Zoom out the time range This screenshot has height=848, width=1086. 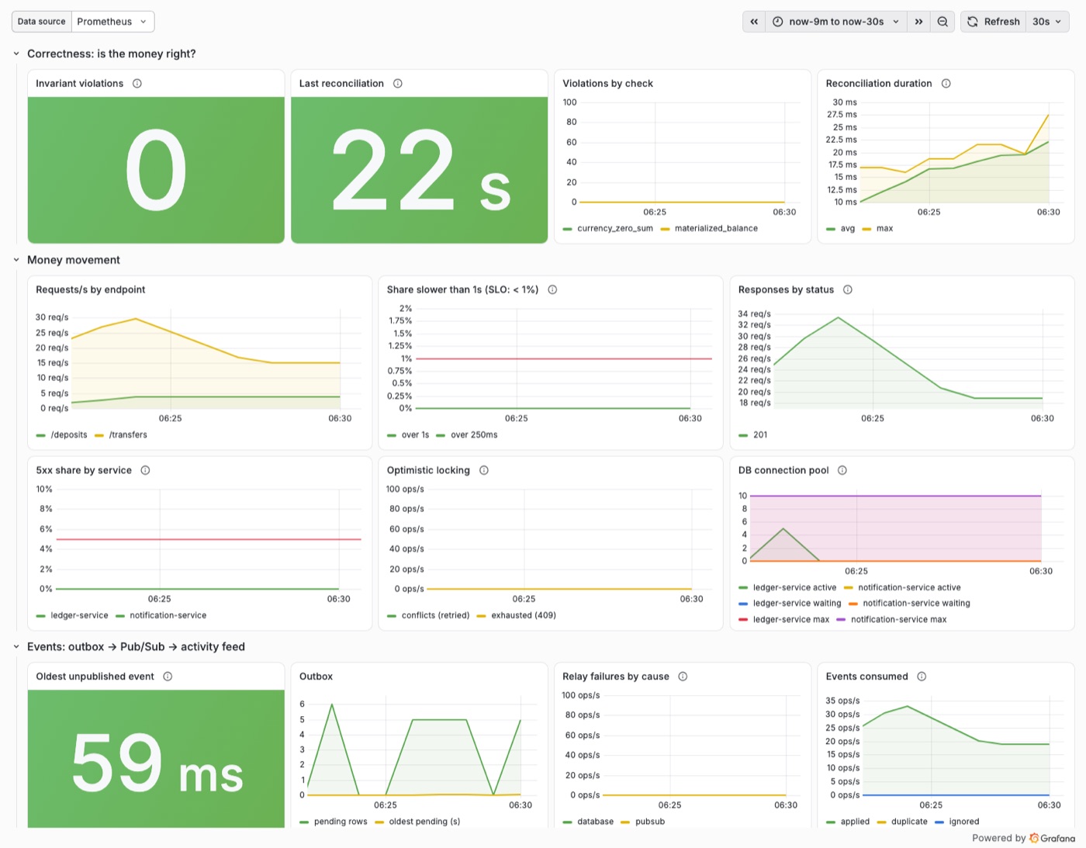(942, 22)
